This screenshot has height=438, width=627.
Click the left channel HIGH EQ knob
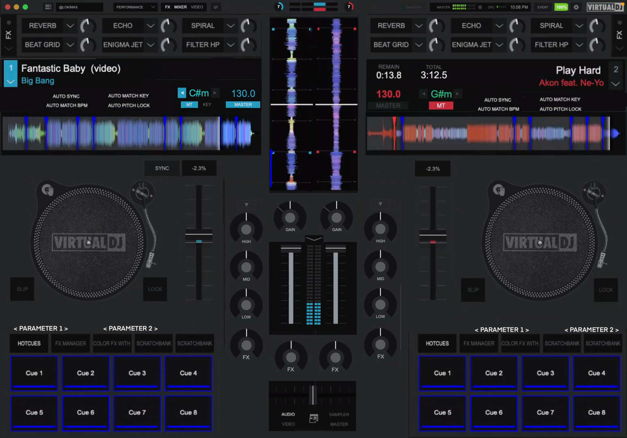tap(246, 229)
